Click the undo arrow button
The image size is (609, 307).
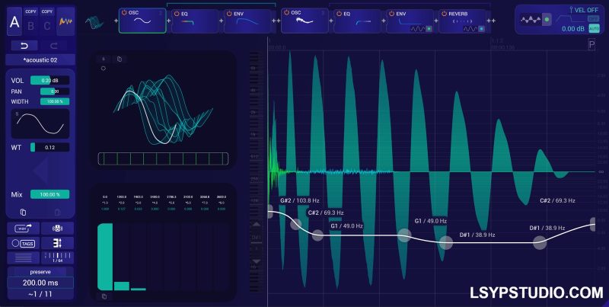point(24,46)
